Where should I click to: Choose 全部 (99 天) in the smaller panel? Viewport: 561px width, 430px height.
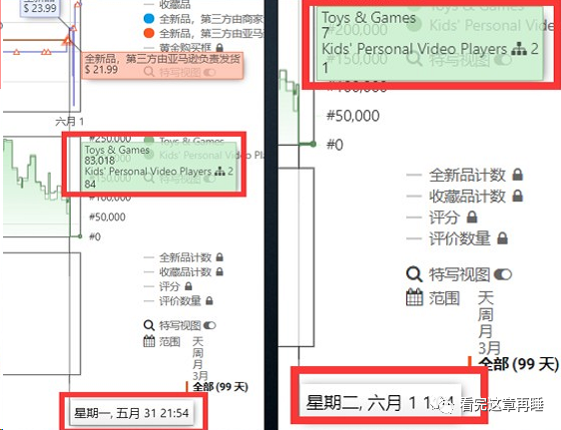coord(220,387)
